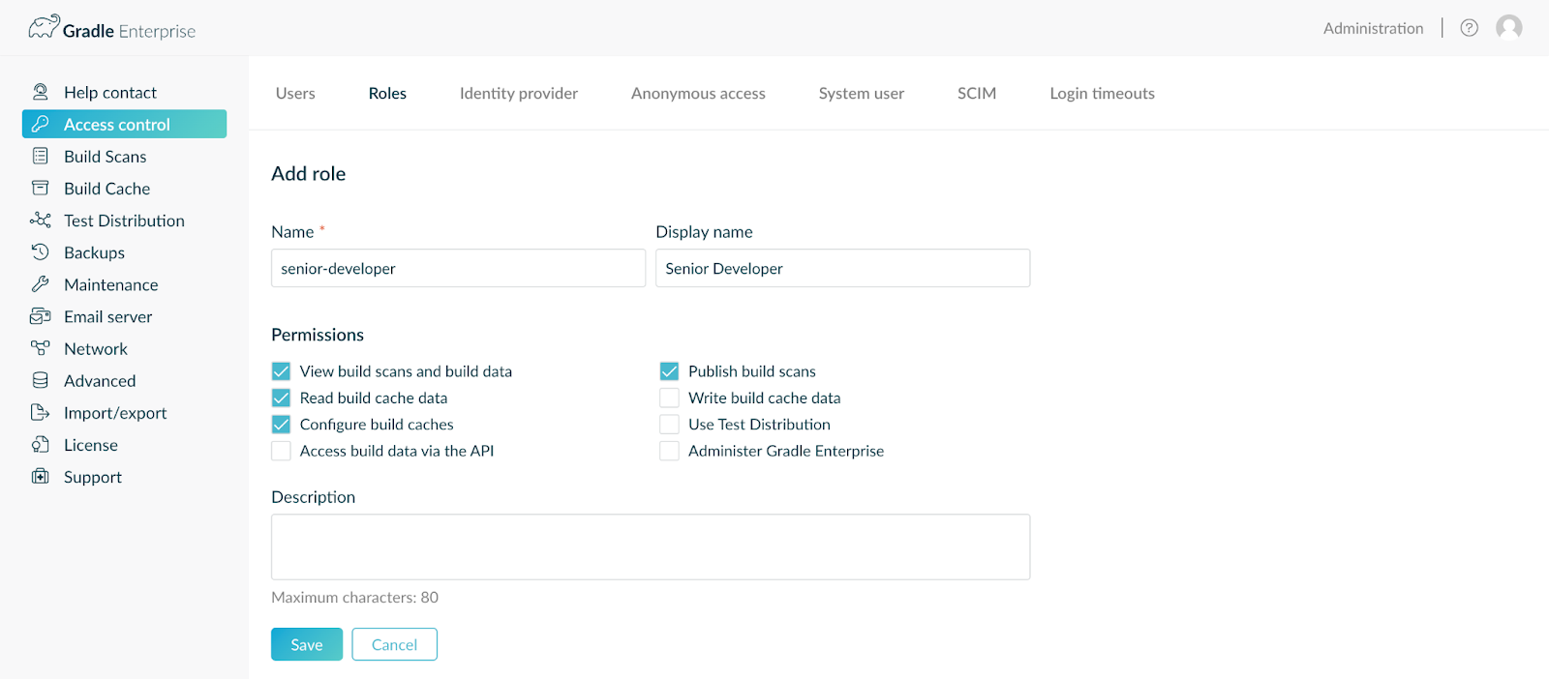The width and height of the screenshot is (1549, 679).
Task: Click the Add role heading
Action: (308, 173)
